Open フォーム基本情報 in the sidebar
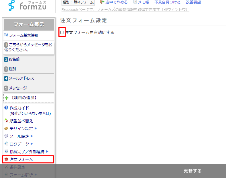This screenshot has height=178, width=226. 23,35
